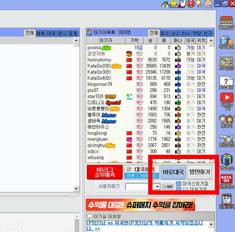Click the left panel scrollbar up arrow
This screenshot has height=232, width=235.
tap(76, 40)
